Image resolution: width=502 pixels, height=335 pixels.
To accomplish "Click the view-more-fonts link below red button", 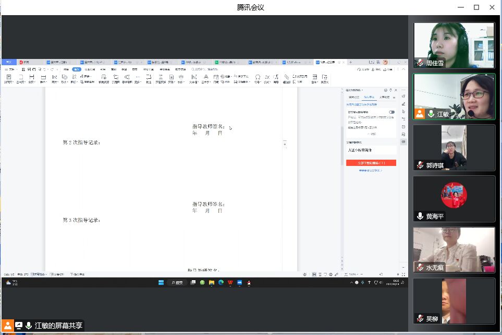I will pos(370,171).
